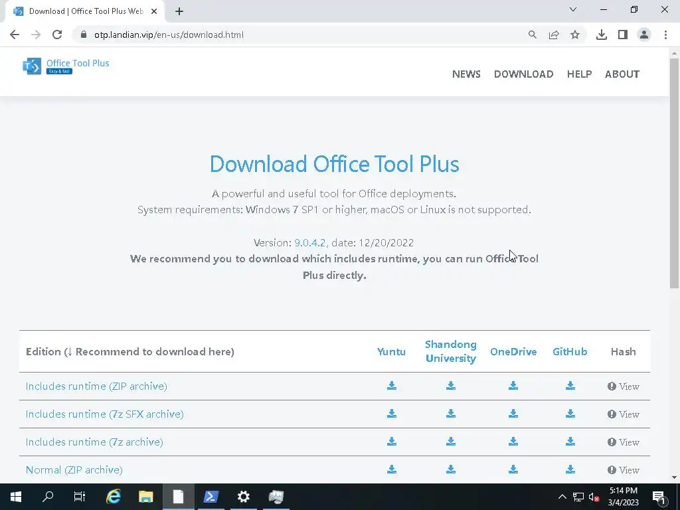
Task: Click the Office Tool Plus logo
Action: tap(66, 66)
